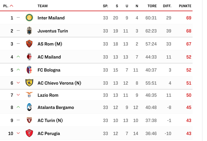Open the Juventus Turin team link
Viewport: 207px width, 141px height.
pyautogui.click(x=53, y=31)
